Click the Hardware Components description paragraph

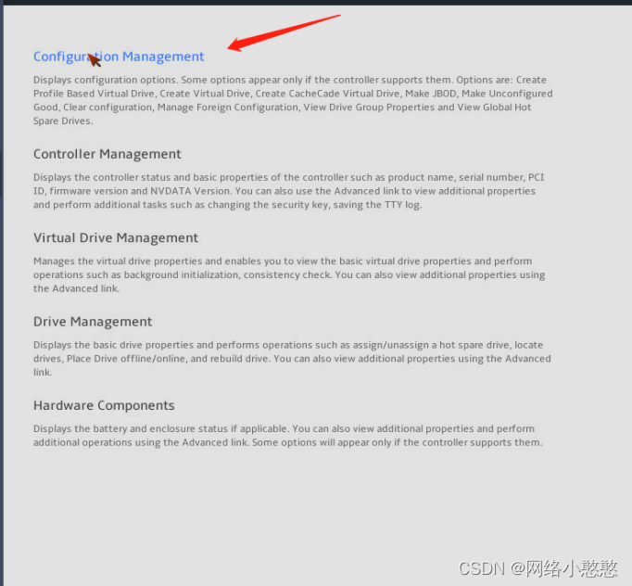pos(288,436)
